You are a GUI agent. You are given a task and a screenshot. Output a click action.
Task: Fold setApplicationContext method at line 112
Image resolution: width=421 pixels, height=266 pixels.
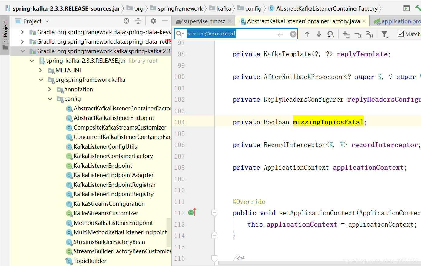point(214,213)
